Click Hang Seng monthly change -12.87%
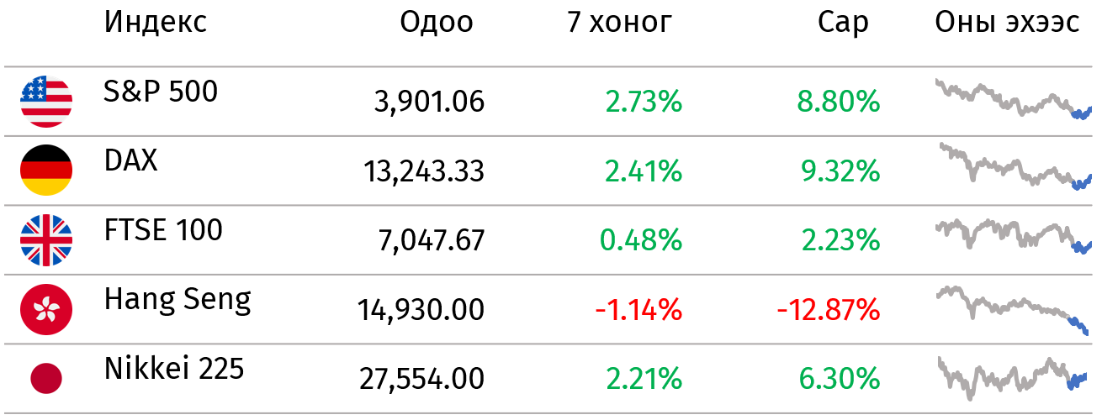The height and width of the screenshot is (420, 1102). (829, 311)
